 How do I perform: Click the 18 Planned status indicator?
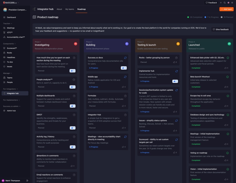(x=227, y=17)
